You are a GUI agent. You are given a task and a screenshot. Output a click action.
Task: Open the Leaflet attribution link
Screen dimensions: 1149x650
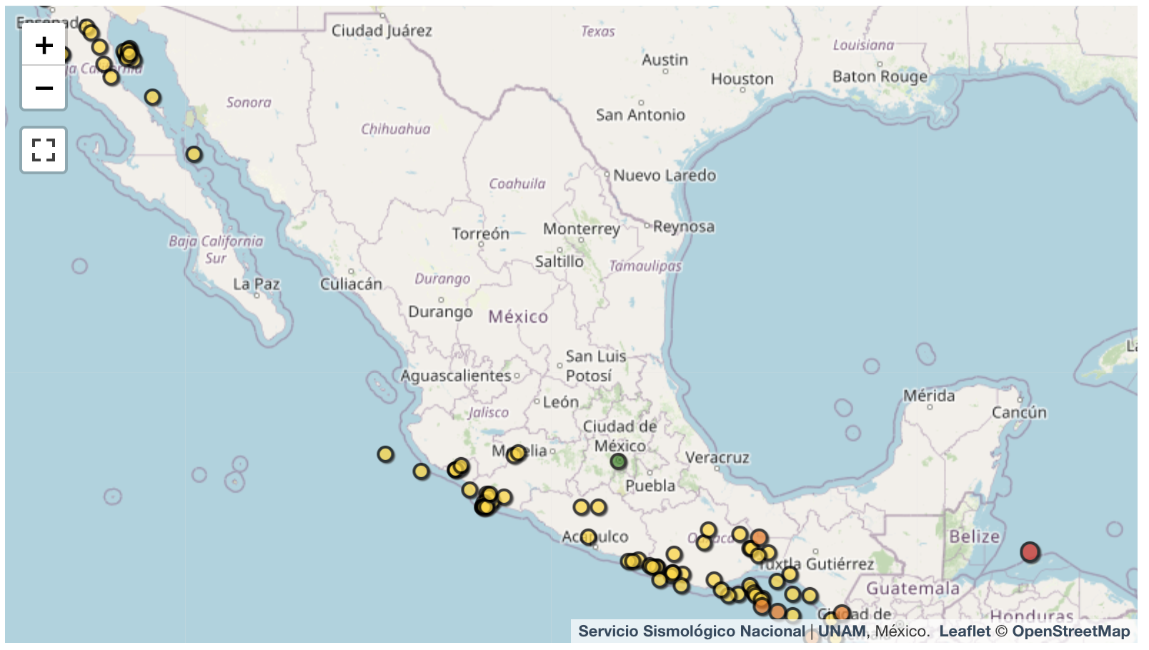click(x=964, y=631)
